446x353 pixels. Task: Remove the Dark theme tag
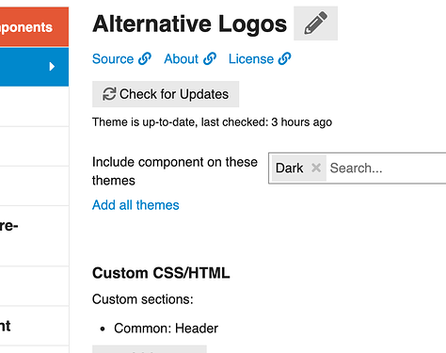[x=316, y=168]
